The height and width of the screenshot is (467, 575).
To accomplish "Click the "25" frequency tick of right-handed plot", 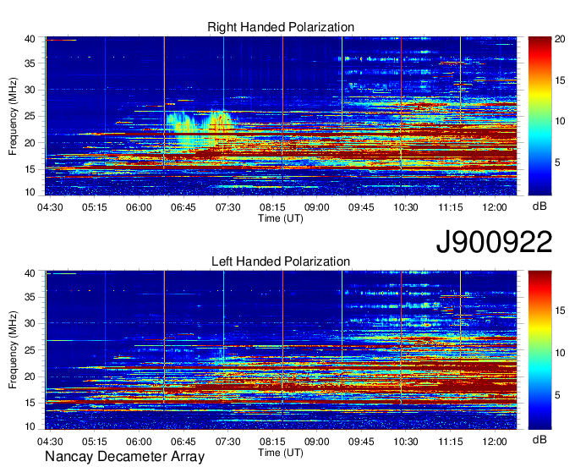I will [x=30, y=116].
